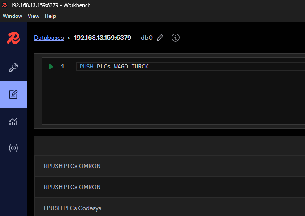Click the RedisInsight icon in the title bar
This screenshot has width=305, height=216.
click(4, 5)
